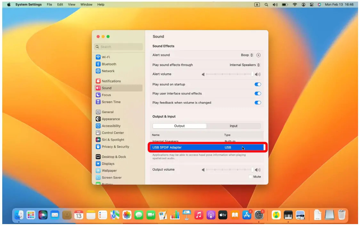Open Mail from the Dock
This screenshot has width=360, height=226.
coord(55,215)
